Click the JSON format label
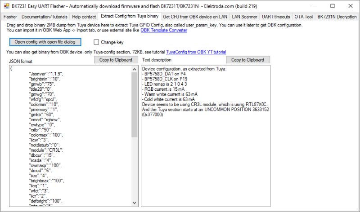360x212 pixels. [x=20, y=61]
